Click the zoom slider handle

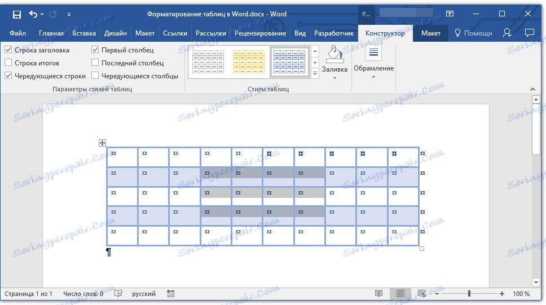click(469, 294)
